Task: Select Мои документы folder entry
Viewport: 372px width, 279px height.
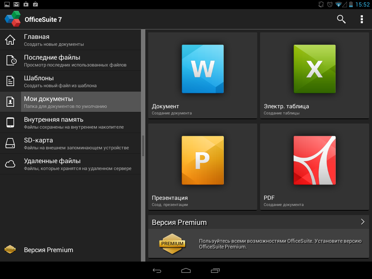Action: (x=70, y=102)
